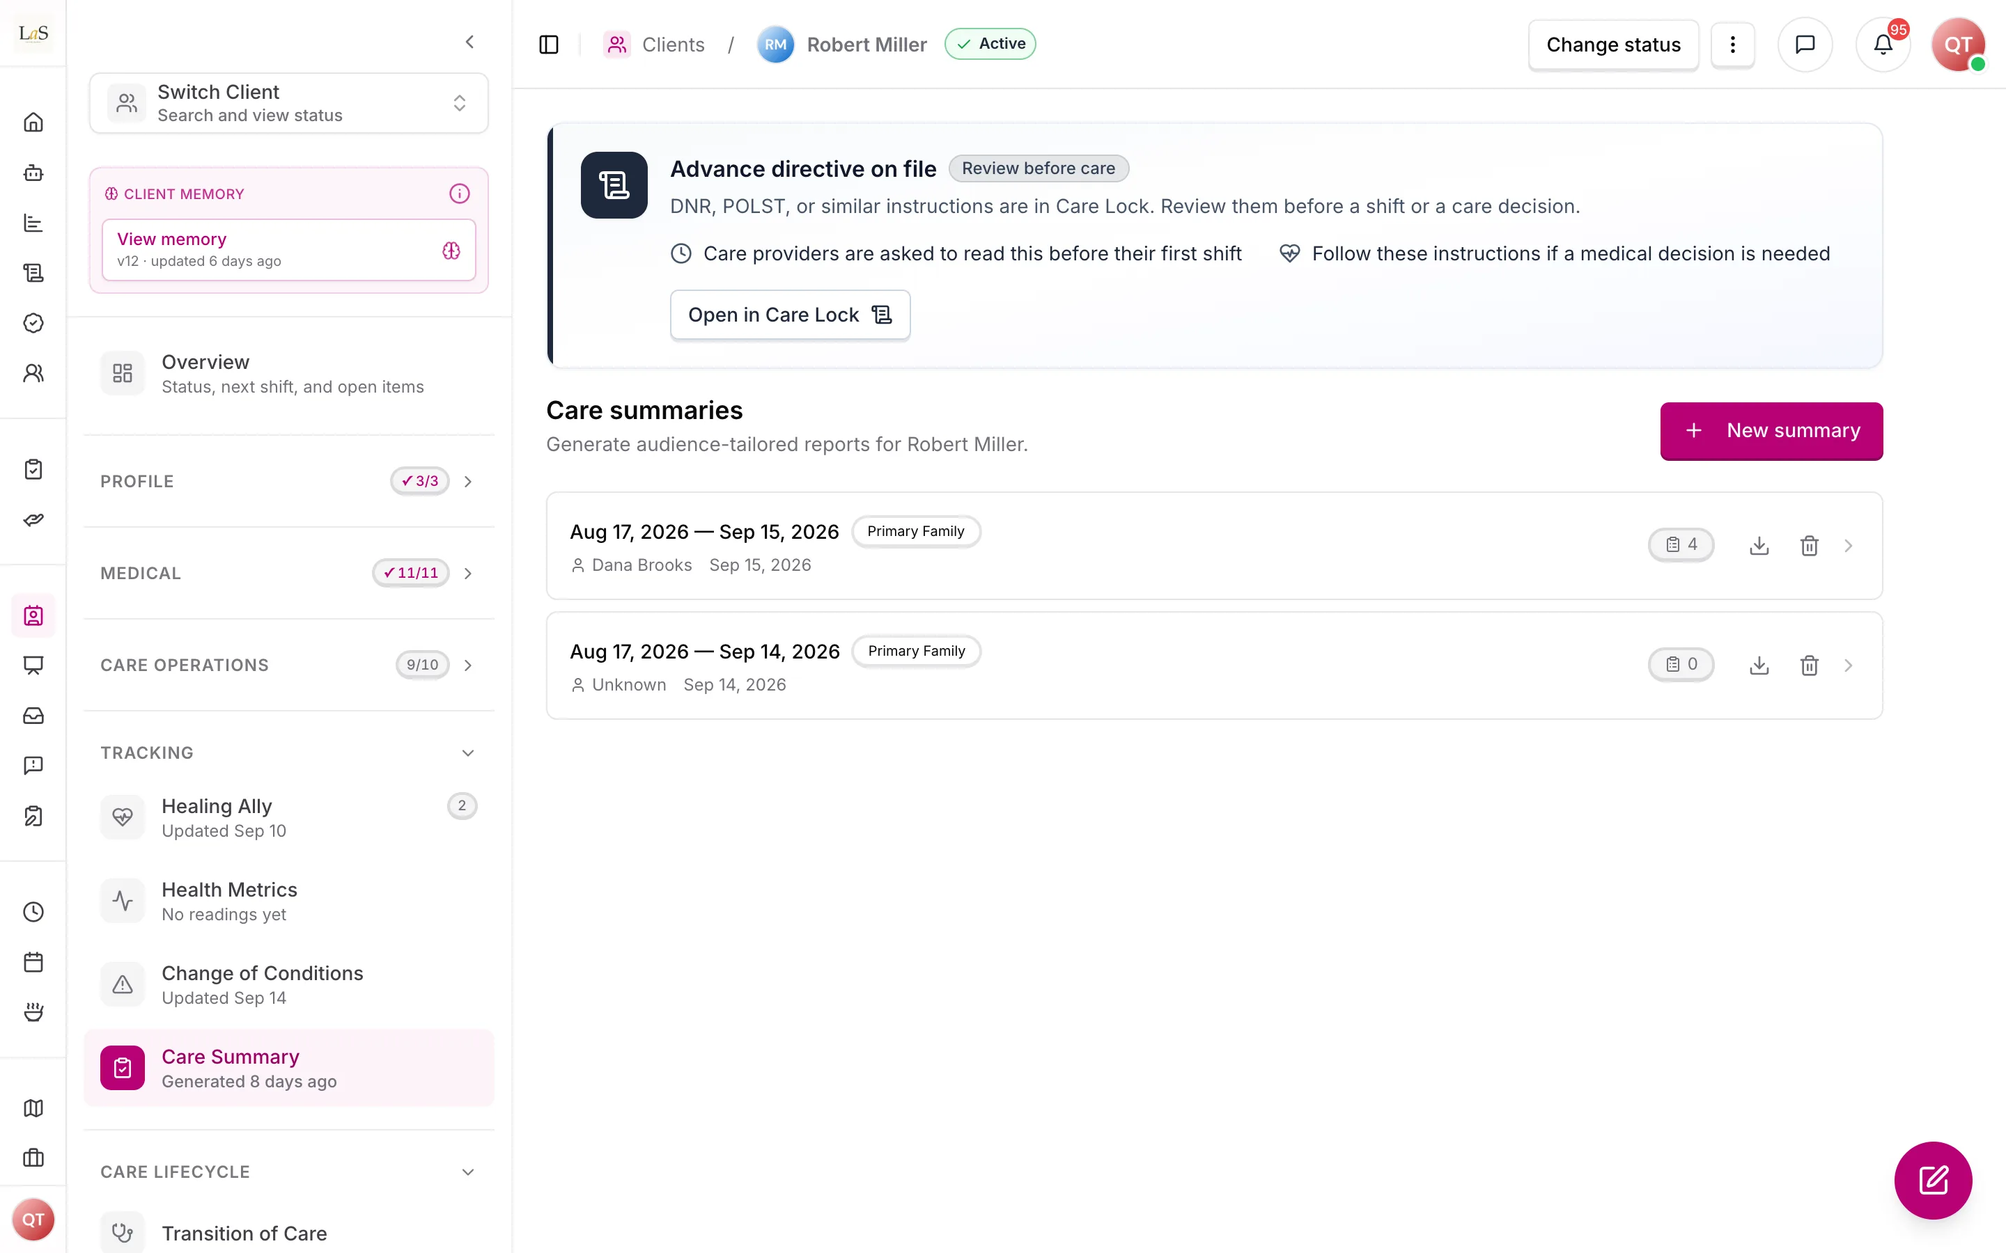Open the clock history icon in left rail
This screenshot has height=1253, width=2006.
33,913
